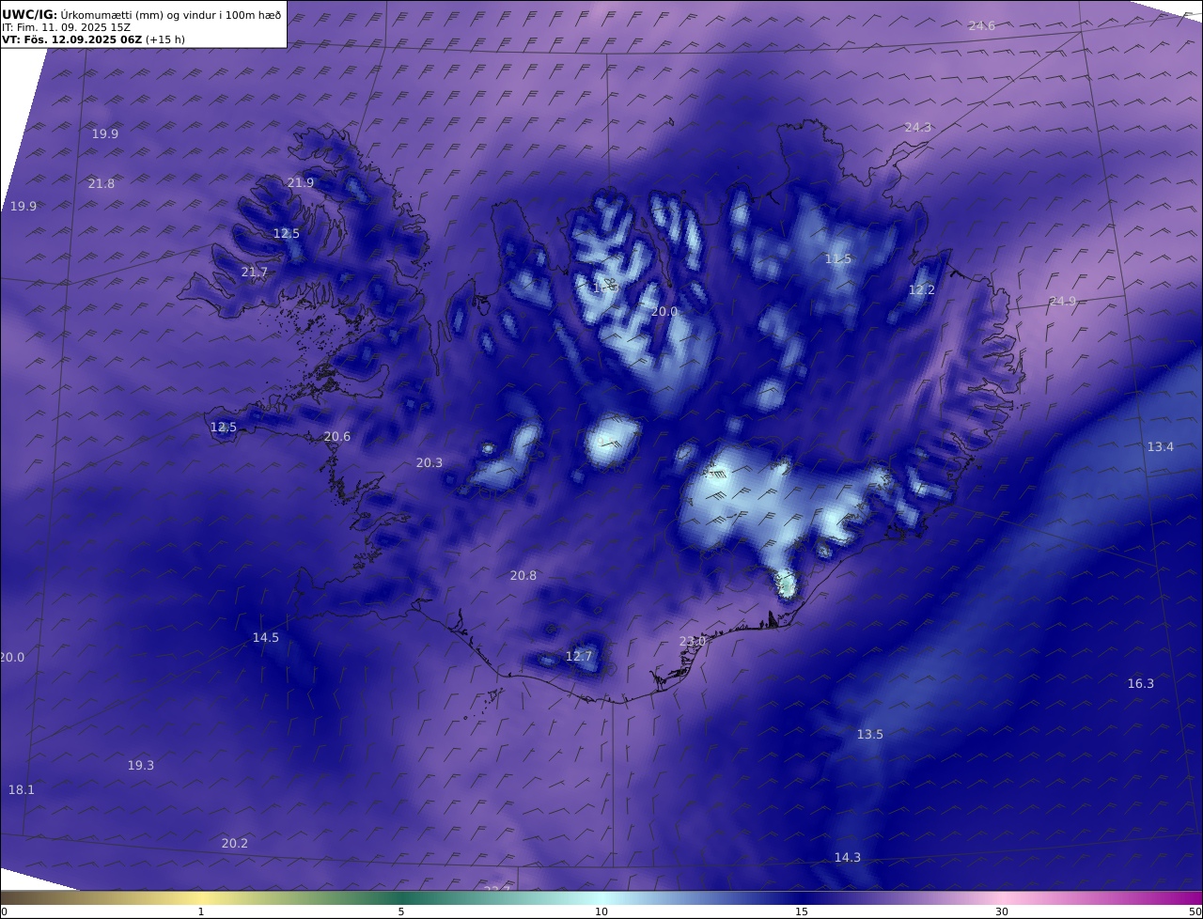Click the map value 24.9

(1063, 301)
